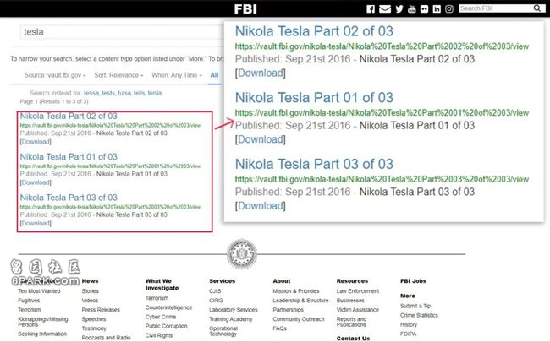Open Ten Most Wanted footer link

(39, 291)
